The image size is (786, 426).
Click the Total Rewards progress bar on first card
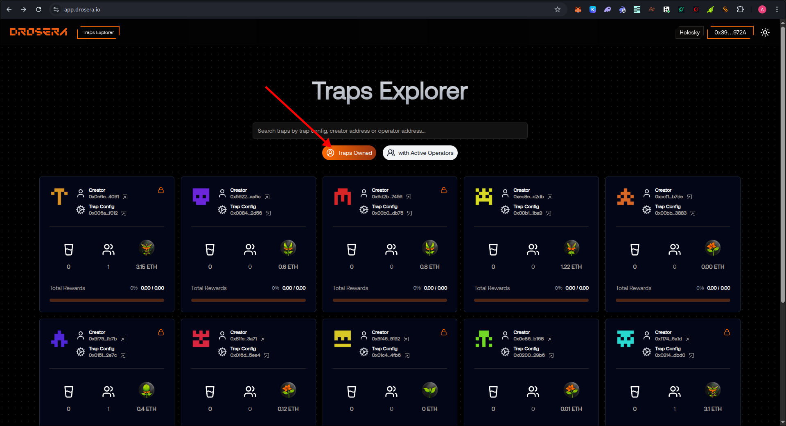coord(106,300)
